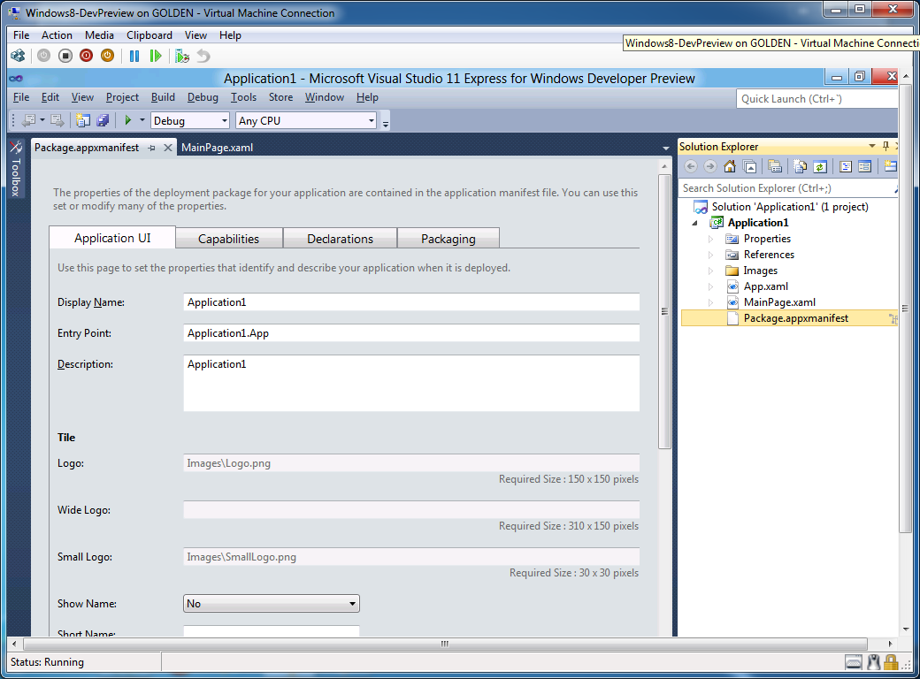920x679 pixels.
Task: Open the Toolbox side panel
Action: click(x=16, y=168)
